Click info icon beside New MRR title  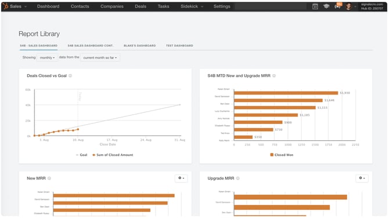click(x=49, y=178)
